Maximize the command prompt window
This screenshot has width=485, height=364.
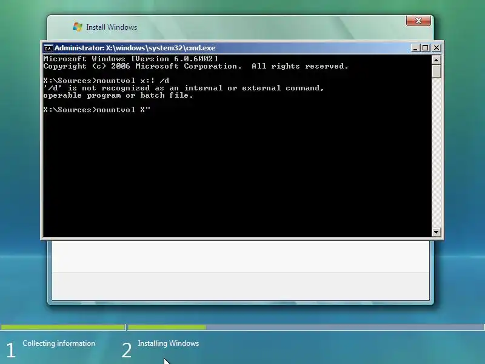[426, 48]
